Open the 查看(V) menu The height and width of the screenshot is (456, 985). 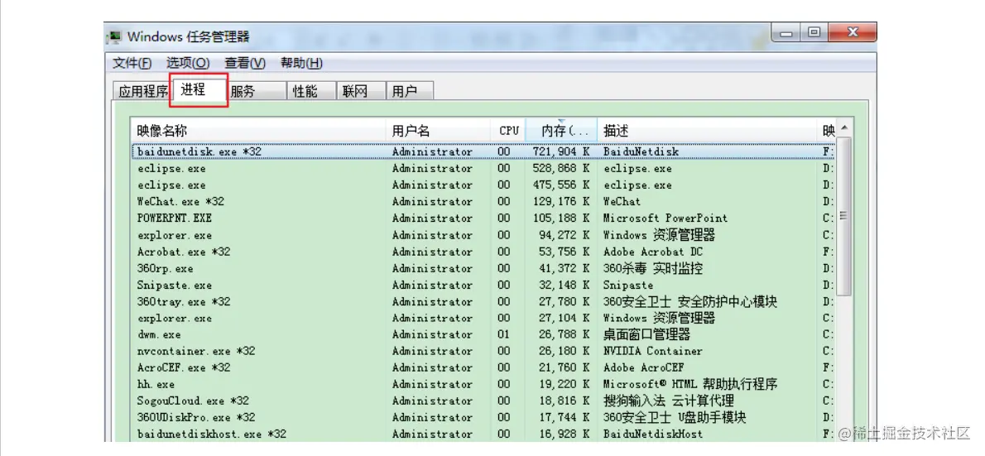point(245,64)
